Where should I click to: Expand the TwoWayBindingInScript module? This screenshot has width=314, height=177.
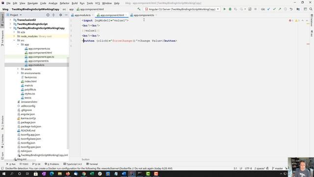coord(10,24)
